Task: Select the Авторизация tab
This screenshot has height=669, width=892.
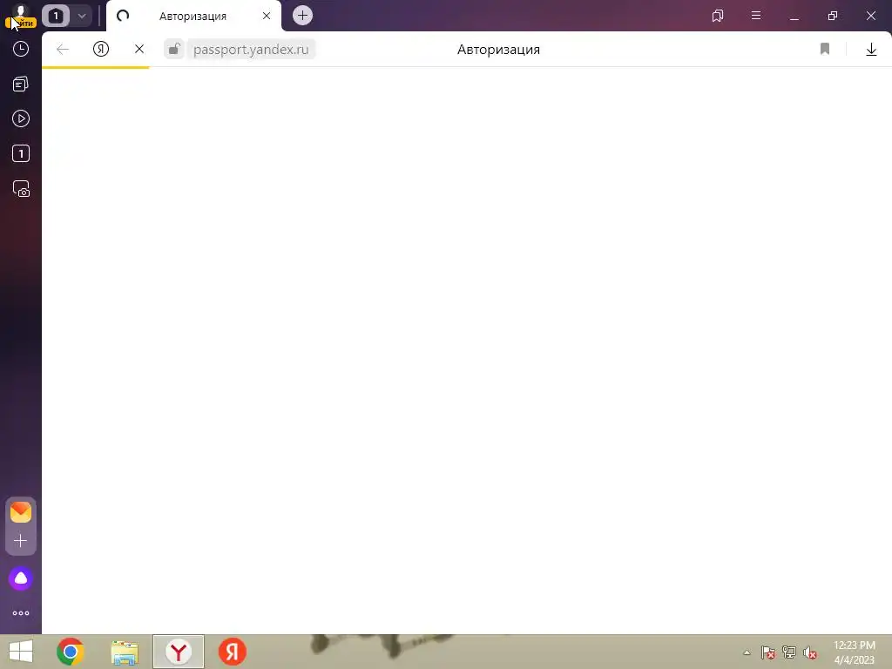Action: [x=193, y=16]
